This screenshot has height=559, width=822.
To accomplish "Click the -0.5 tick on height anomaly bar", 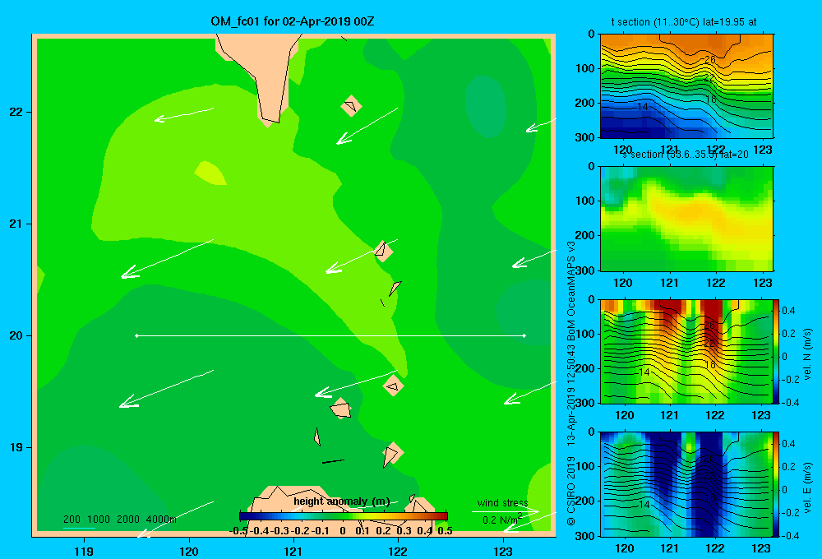I will [x=238, y=531].
